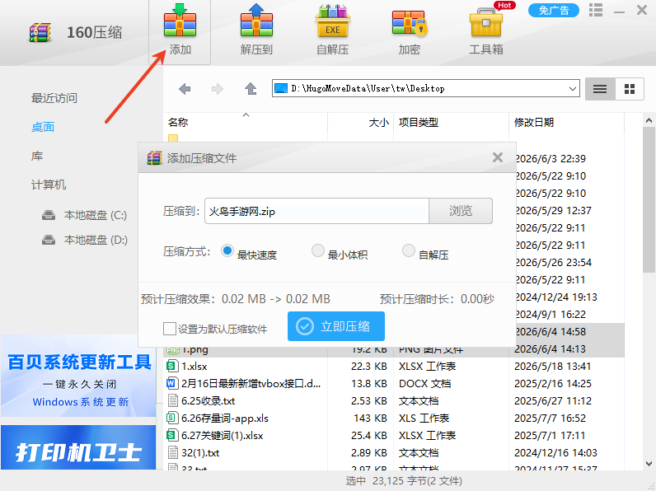Click the file list scrollbar thumb
Viewport: 656px width, 491px height.
[649, 200]
